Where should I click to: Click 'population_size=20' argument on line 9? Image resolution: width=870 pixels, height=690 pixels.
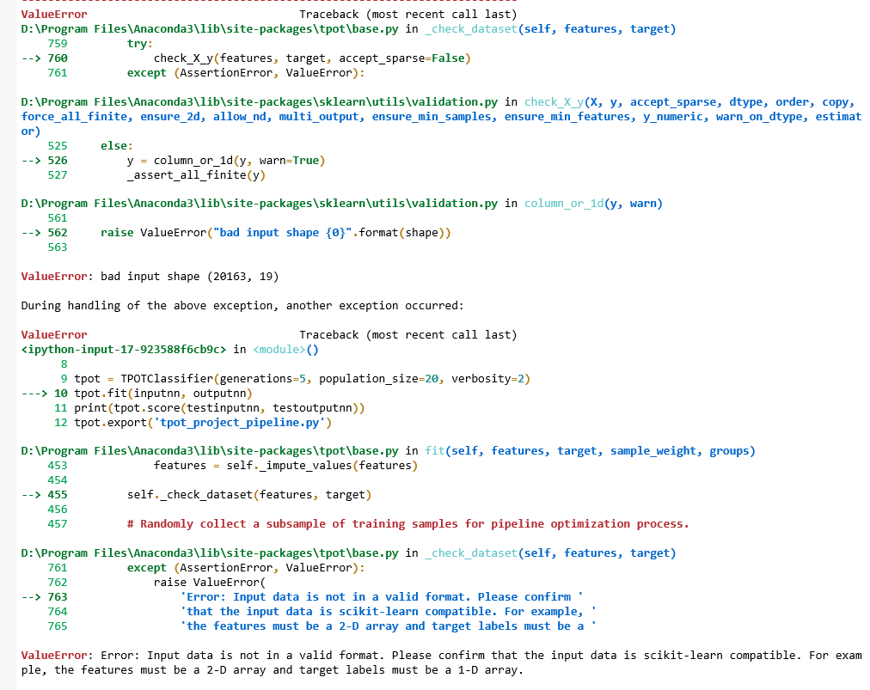tap(378, 379)
